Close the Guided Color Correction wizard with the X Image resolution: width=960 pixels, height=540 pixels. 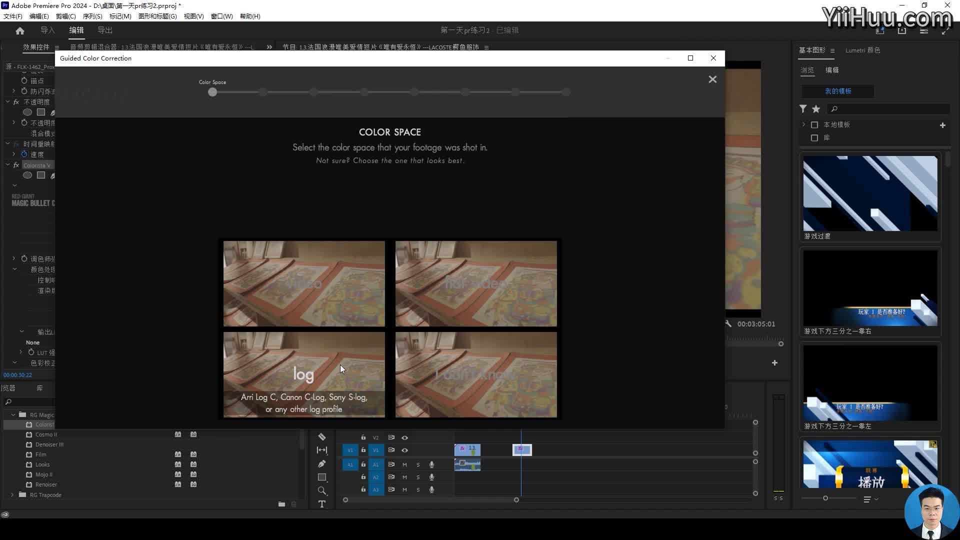pyautogui.click(x=712, y=79)
